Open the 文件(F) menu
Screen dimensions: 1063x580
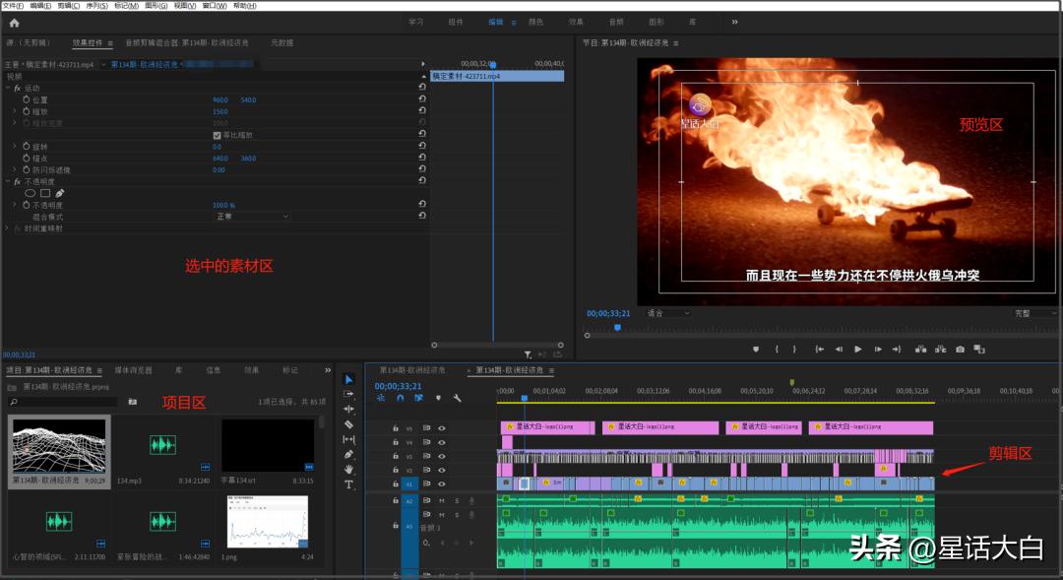[x=13, y=6]
